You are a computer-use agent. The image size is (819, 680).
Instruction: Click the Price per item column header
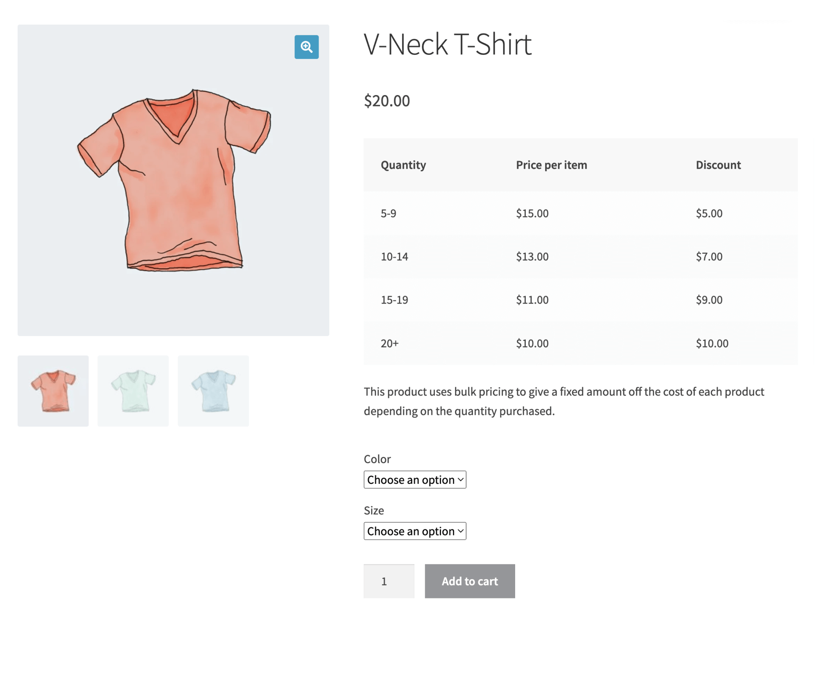(551, 165)
